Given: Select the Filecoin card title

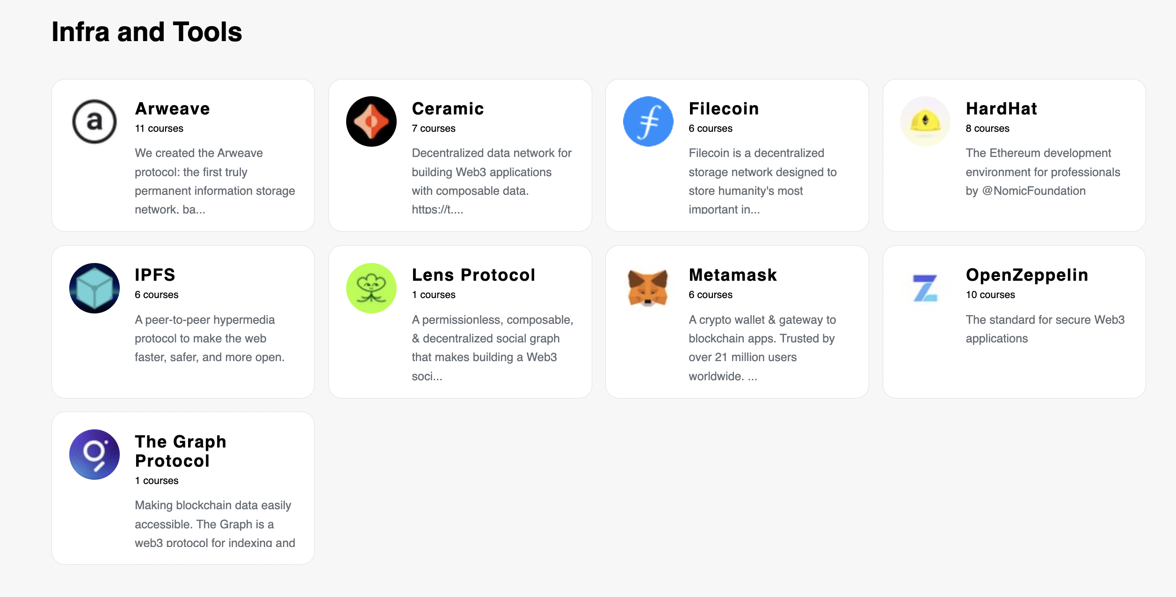Looking at the screenshot, I should click(x=724, y=109).
